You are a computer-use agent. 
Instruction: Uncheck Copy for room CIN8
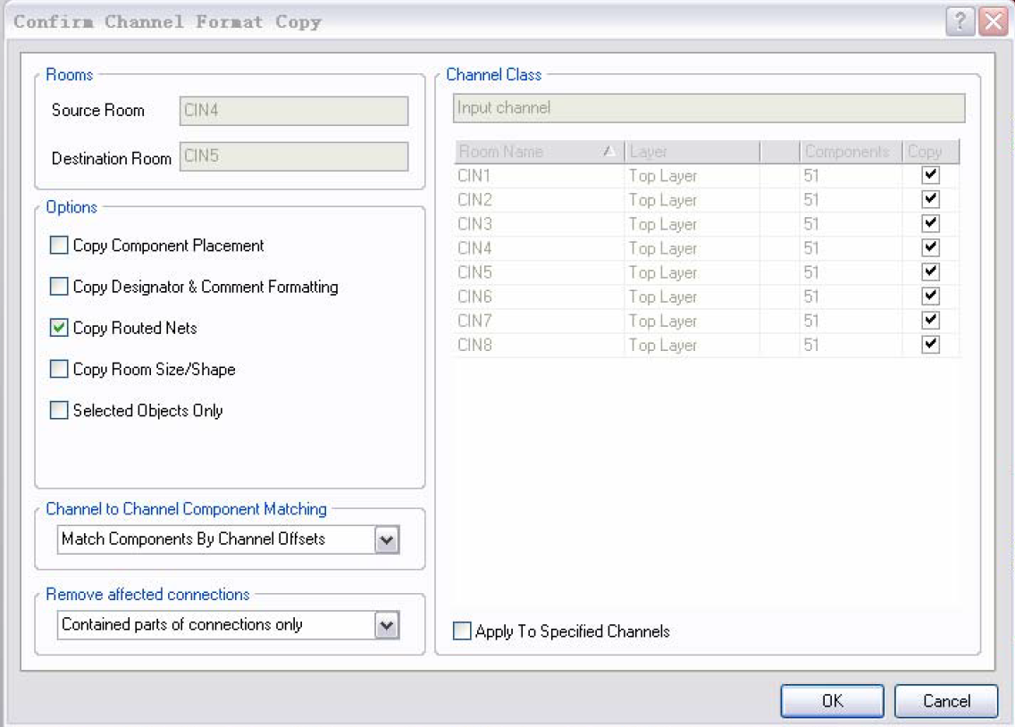pyautogui.click(x=930, y=345)
